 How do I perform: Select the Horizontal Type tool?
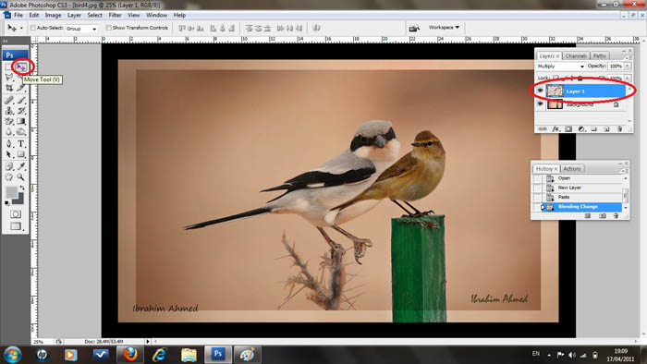point(21,143)
